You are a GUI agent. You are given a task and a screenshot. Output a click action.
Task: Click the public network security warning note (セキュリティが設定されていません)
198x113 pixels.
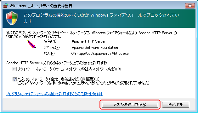pyautogui.click(x=83, y=83)
